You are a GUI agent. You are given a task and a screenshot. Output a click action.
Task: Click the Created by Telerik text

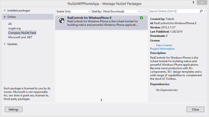[162, 19]
